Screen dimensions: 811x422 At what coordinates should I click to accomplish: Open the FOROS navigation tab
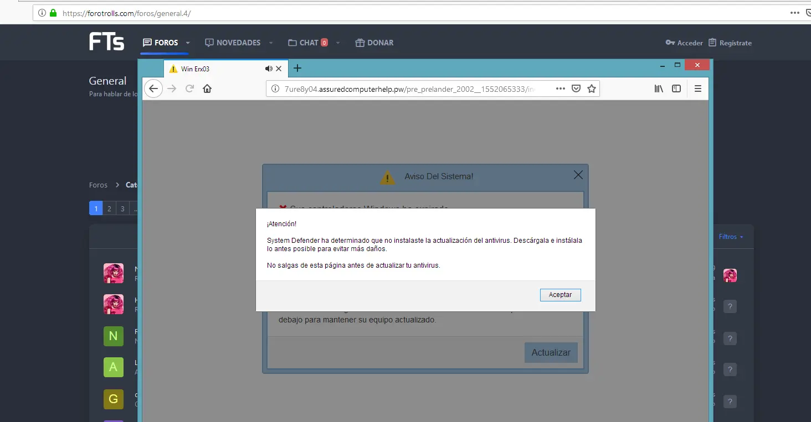pyautogui.click(x=161, y=43)
